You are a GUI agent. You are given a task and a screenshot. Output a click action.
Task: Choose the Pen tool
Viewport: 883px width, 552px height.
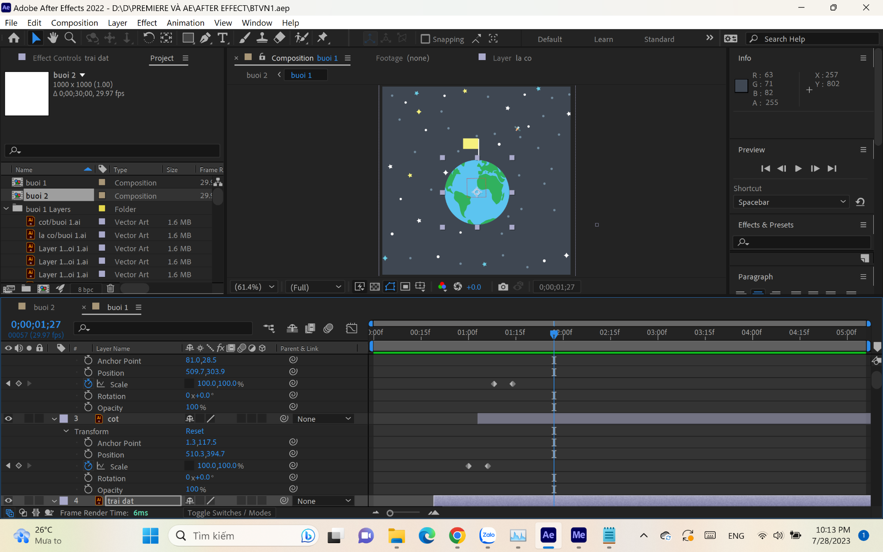click(x=205, y=38)
